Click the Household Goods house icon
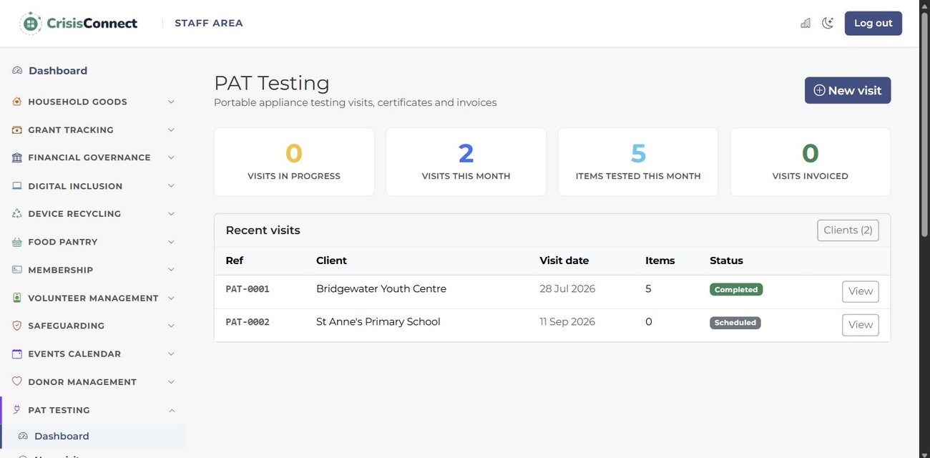 click(x=17, y=102)
